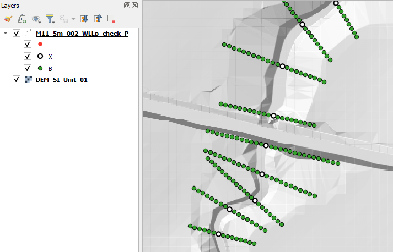Open the Filter Legend dropdown
393x252 pixels.
pyautogui.click(x=50, y=19)
